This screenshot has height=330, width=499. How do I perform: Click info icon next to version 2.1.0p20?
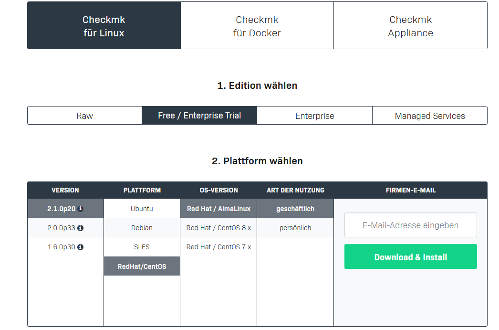(x=81, y=209)
